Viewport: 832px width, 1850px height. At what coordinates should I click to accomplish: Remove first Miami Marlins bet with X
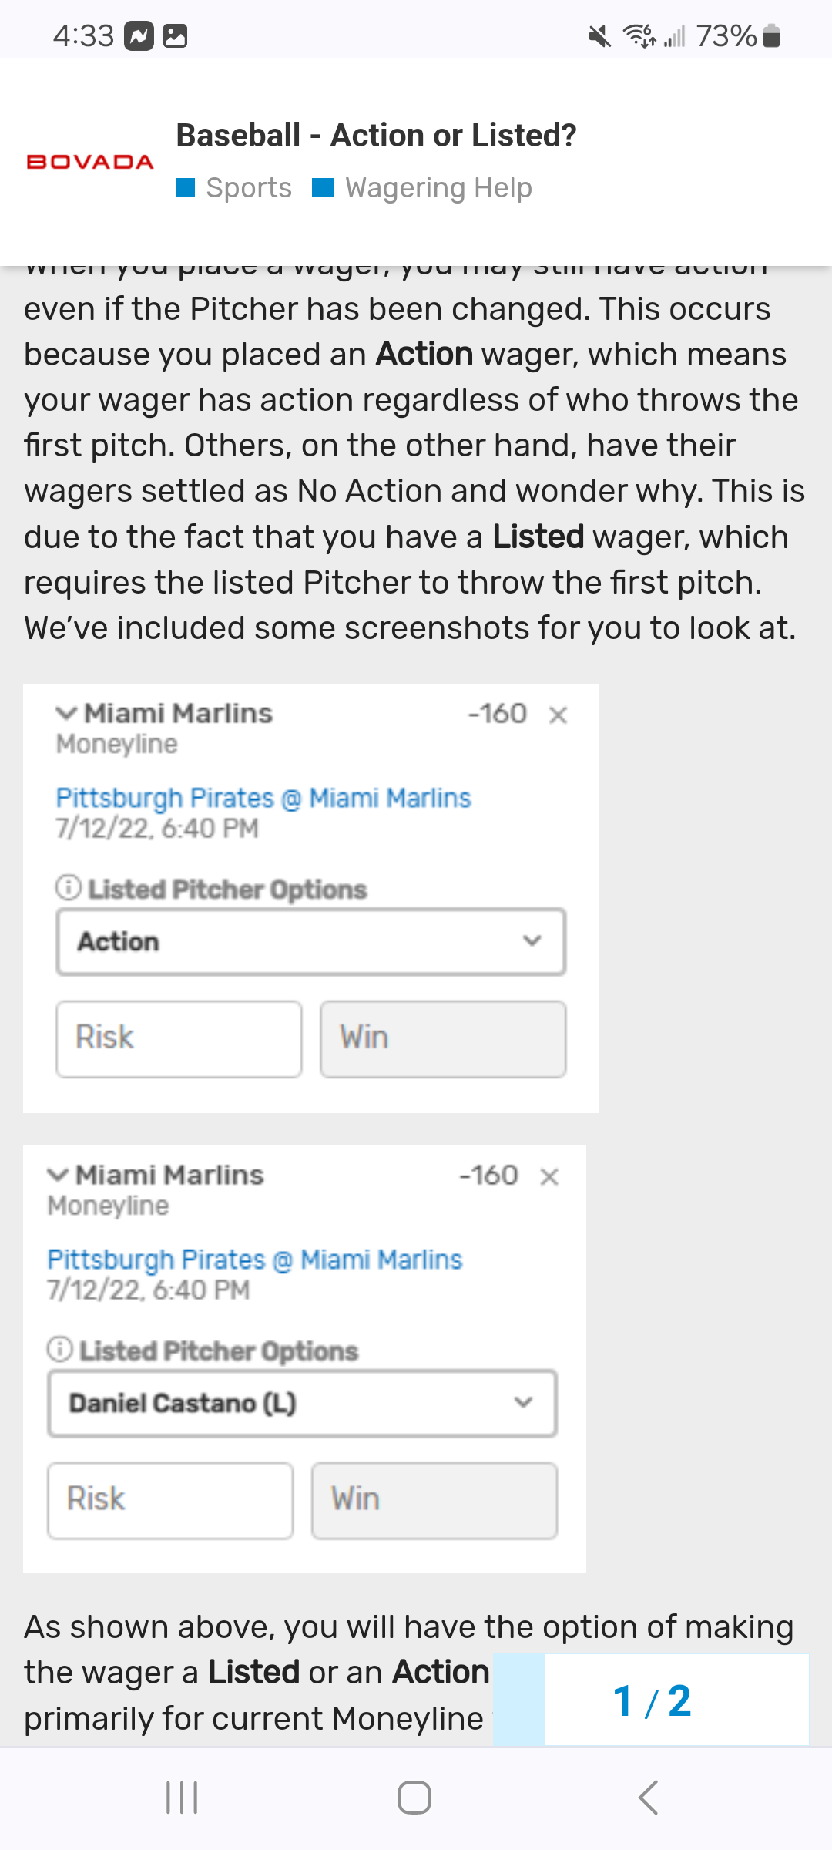558,715
